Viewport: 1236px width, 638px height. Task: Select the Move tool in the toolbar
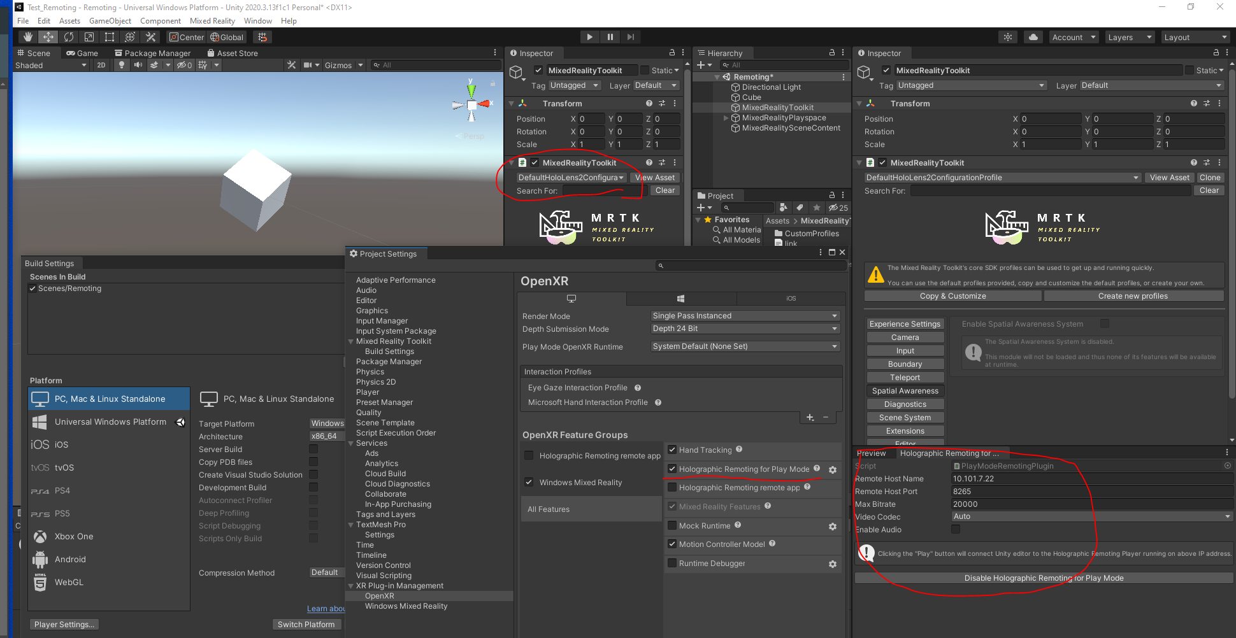[x=48, y=37]
